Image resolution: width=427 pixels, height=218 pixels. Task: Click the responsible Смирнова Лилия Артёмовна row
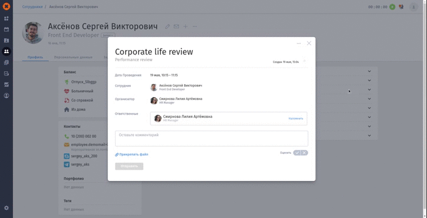(228, 118)
